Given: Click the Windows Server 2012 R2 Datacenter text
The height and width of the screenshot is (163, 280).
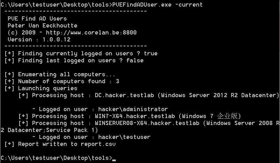Looking at the screenshot, I should point(218,95).
